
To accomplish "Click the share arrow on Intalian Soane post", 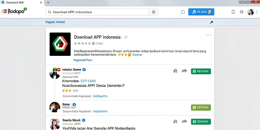I will tap(184, 71).
